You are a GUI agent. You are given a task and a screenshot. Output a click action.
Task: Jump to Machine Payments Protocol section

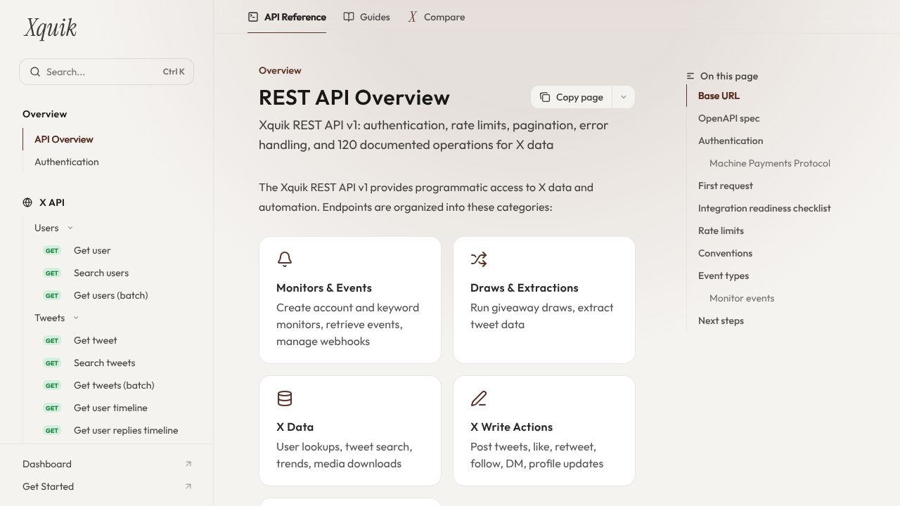770,163
